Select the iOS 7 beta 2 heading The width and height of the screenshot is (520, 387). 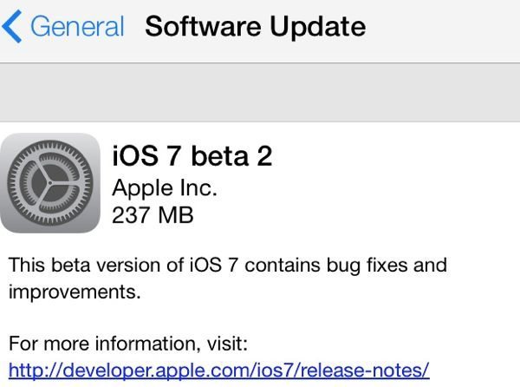pyautogui.click(x=192, y=156)
